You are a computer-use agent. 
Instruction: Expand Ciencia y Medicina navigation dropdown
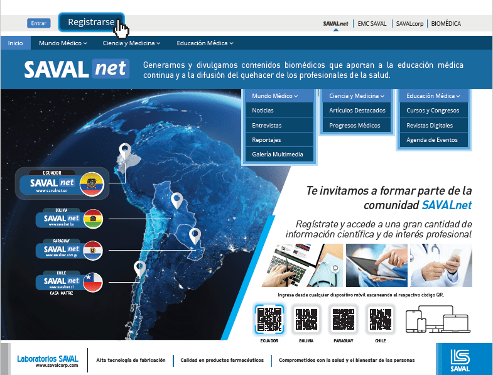[x=132, y=43]
